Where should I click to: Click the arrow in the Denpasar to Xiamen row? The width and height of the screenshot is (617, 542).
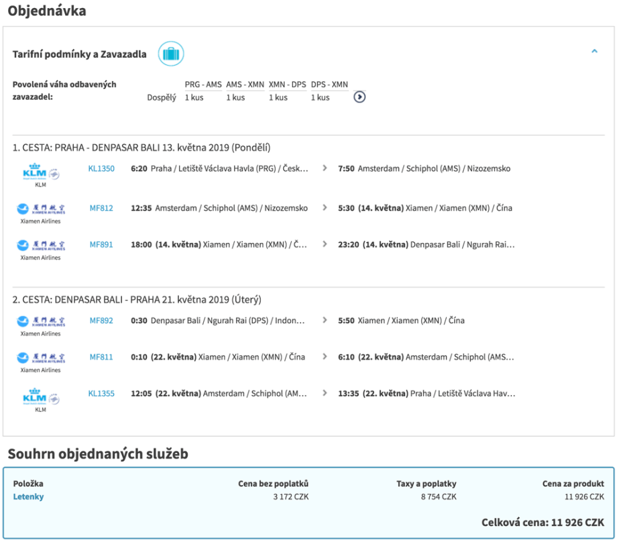325,321
